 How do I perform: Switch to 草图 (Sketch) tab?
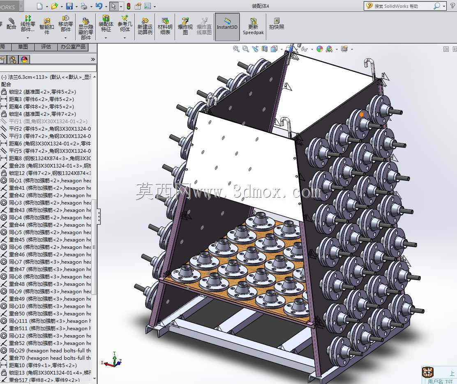tap(23, 47)
